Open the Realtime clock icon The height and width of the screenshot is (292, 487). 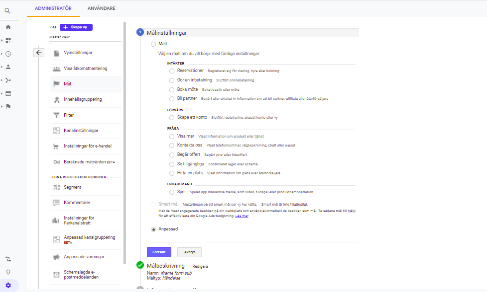tap(8, 54)
